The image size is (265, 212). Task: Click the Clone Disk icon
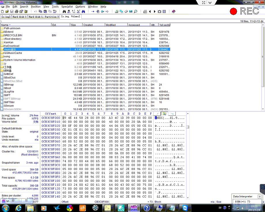pos(121,12)
